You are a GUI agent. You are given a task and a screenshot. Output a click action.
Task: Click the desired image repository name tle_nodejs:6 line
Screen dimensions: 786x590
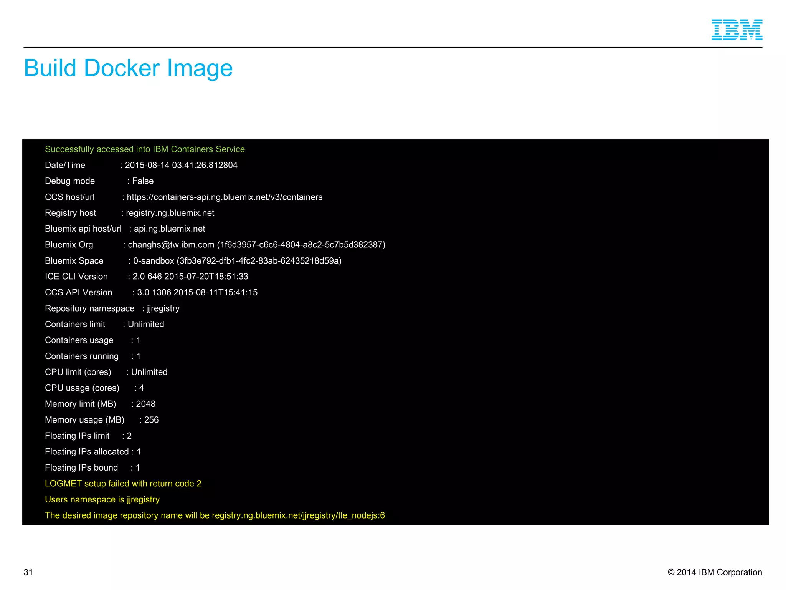pos(215,515)
